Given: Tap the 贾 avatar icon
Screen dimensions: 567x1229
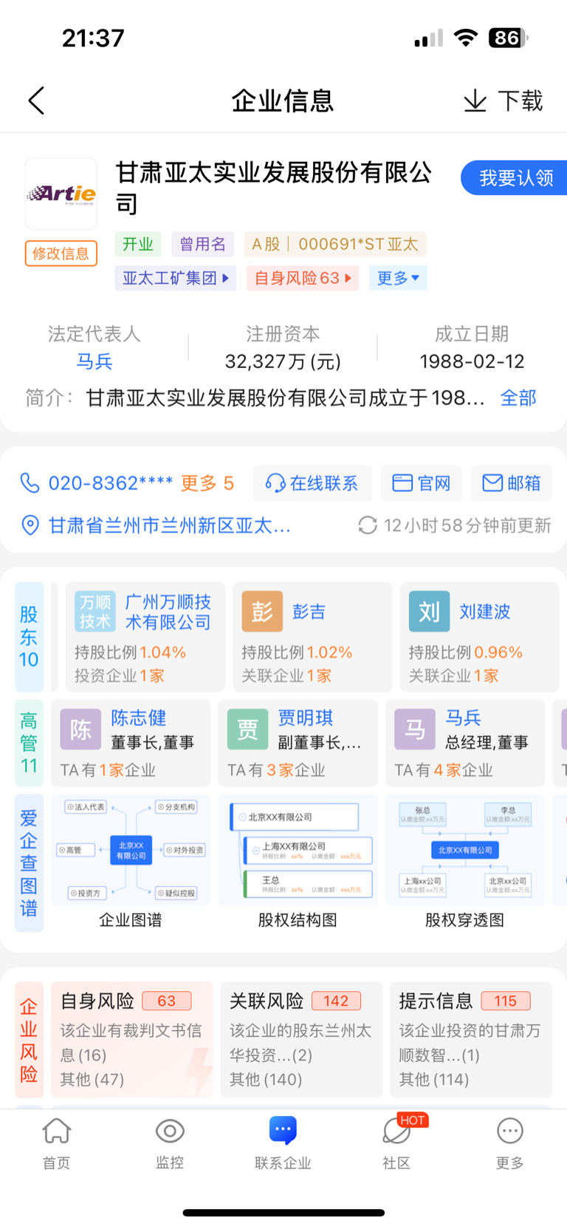Looking at the screenshot, I should pyautogui.click(x=247, y=730).
